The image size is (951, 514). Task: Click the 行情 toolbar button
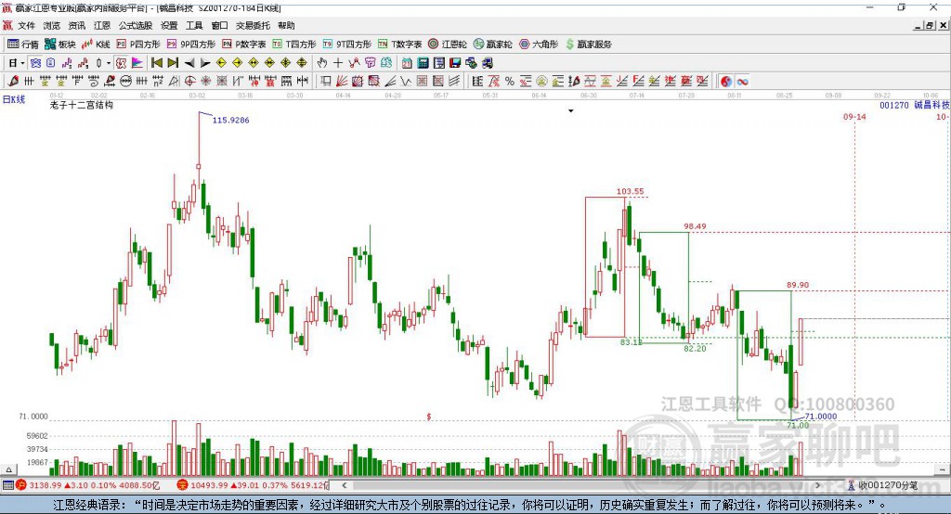point(23,45)
